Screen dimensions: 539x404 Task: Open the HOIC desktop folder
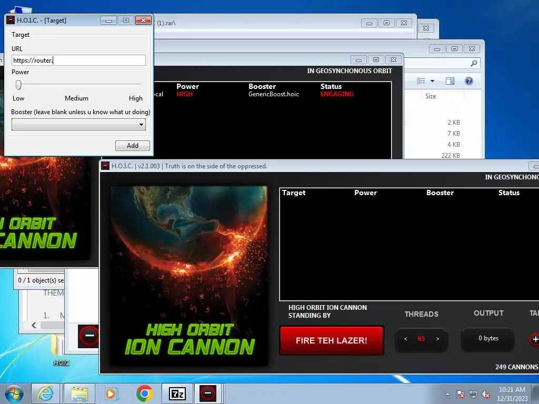pyautogui.click(x=61, y=349)
